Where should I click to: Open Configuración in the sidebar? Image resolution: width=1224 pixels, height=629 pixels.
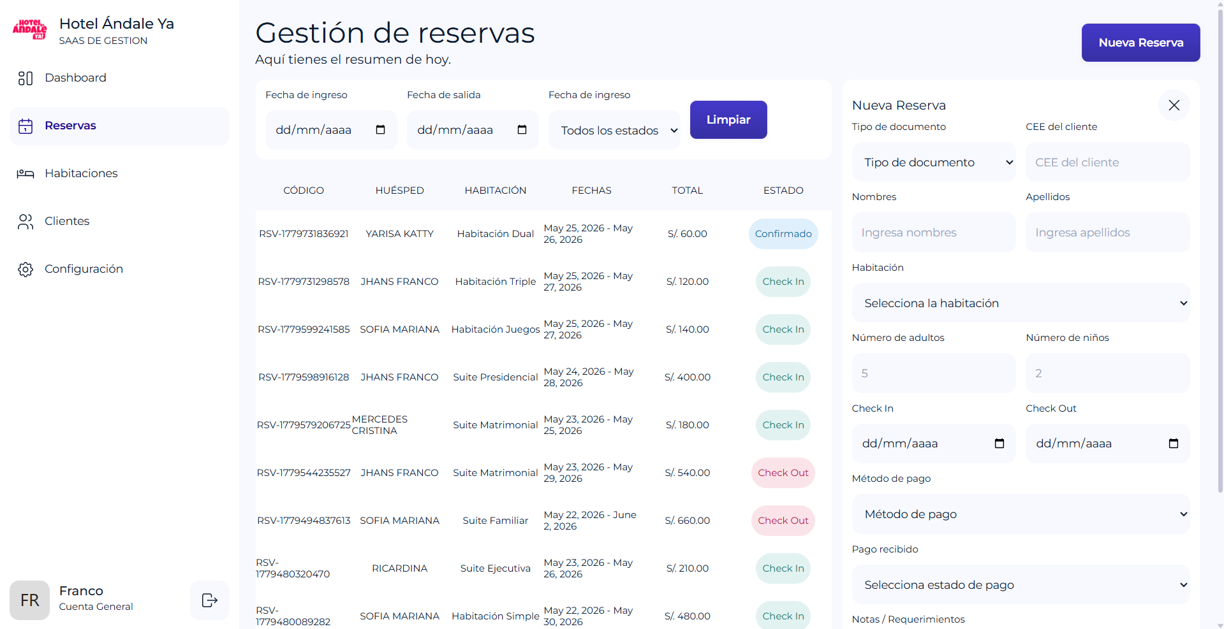119,269
